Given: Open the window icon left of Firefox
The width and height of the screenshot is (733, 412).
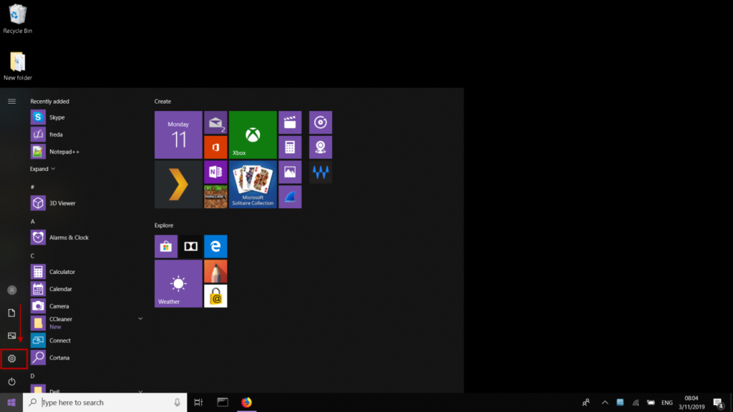Looking at the screenshot, I should tap(223, 402).
